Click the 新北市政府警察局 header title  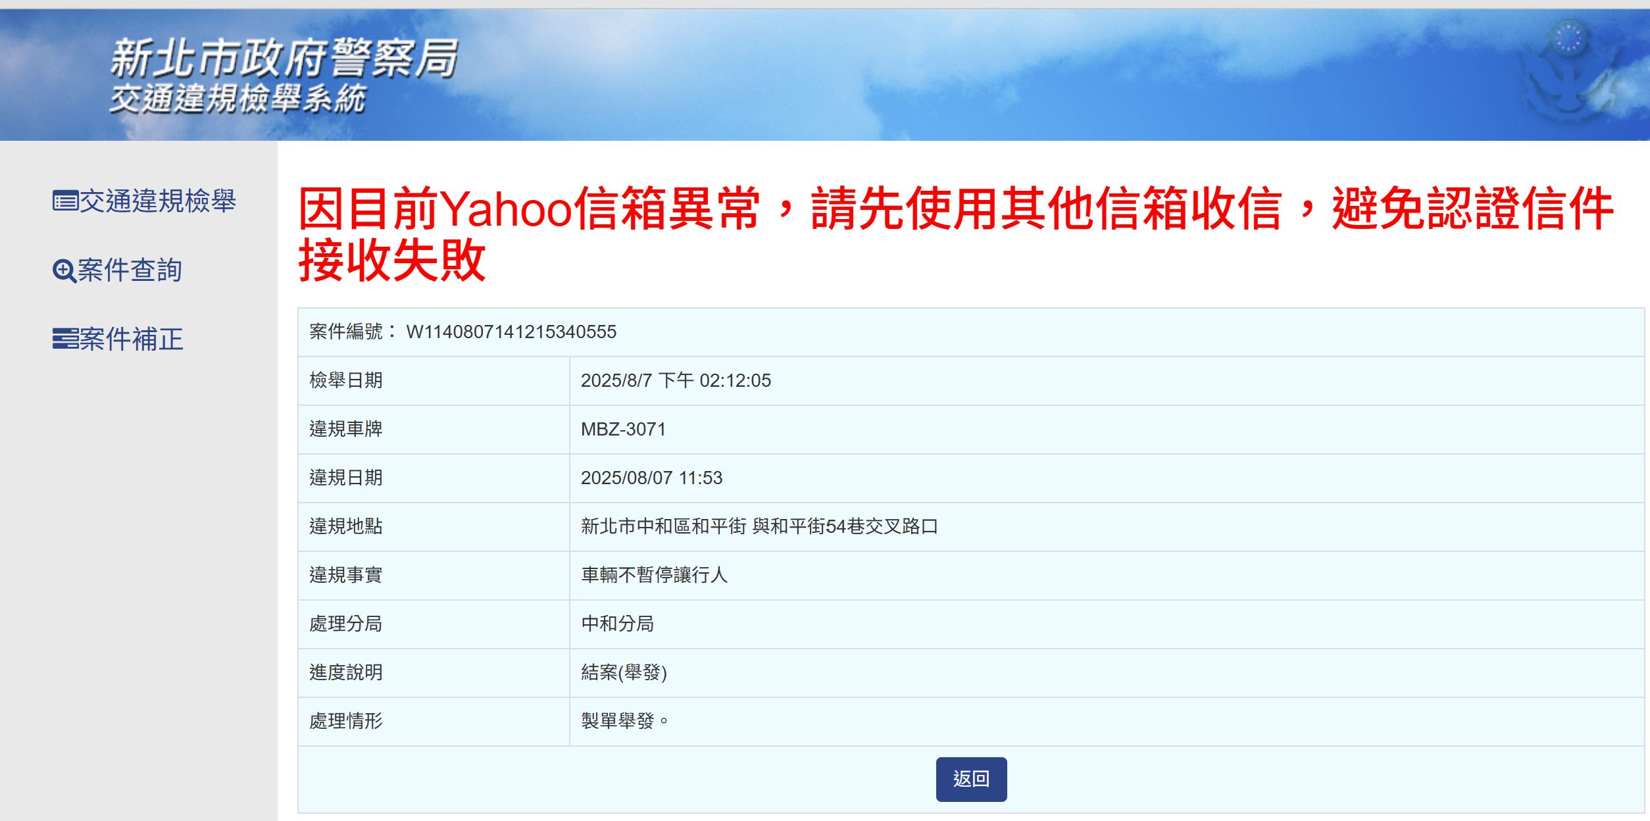click(284, 58)
